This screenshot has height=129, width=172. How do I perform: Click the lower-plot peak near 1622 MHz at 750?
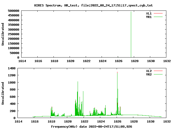point(83,103)
